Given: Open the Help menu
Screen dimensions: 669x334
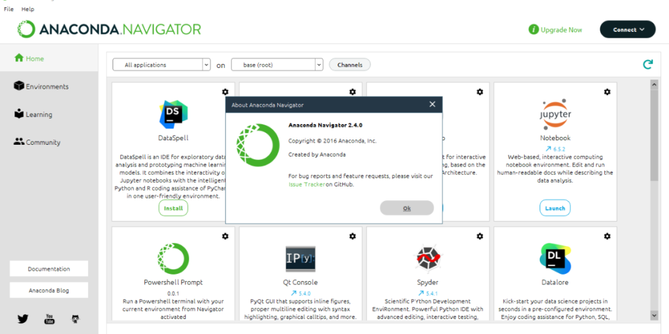Looking at the screenshot, I should [x=27, y=9].
